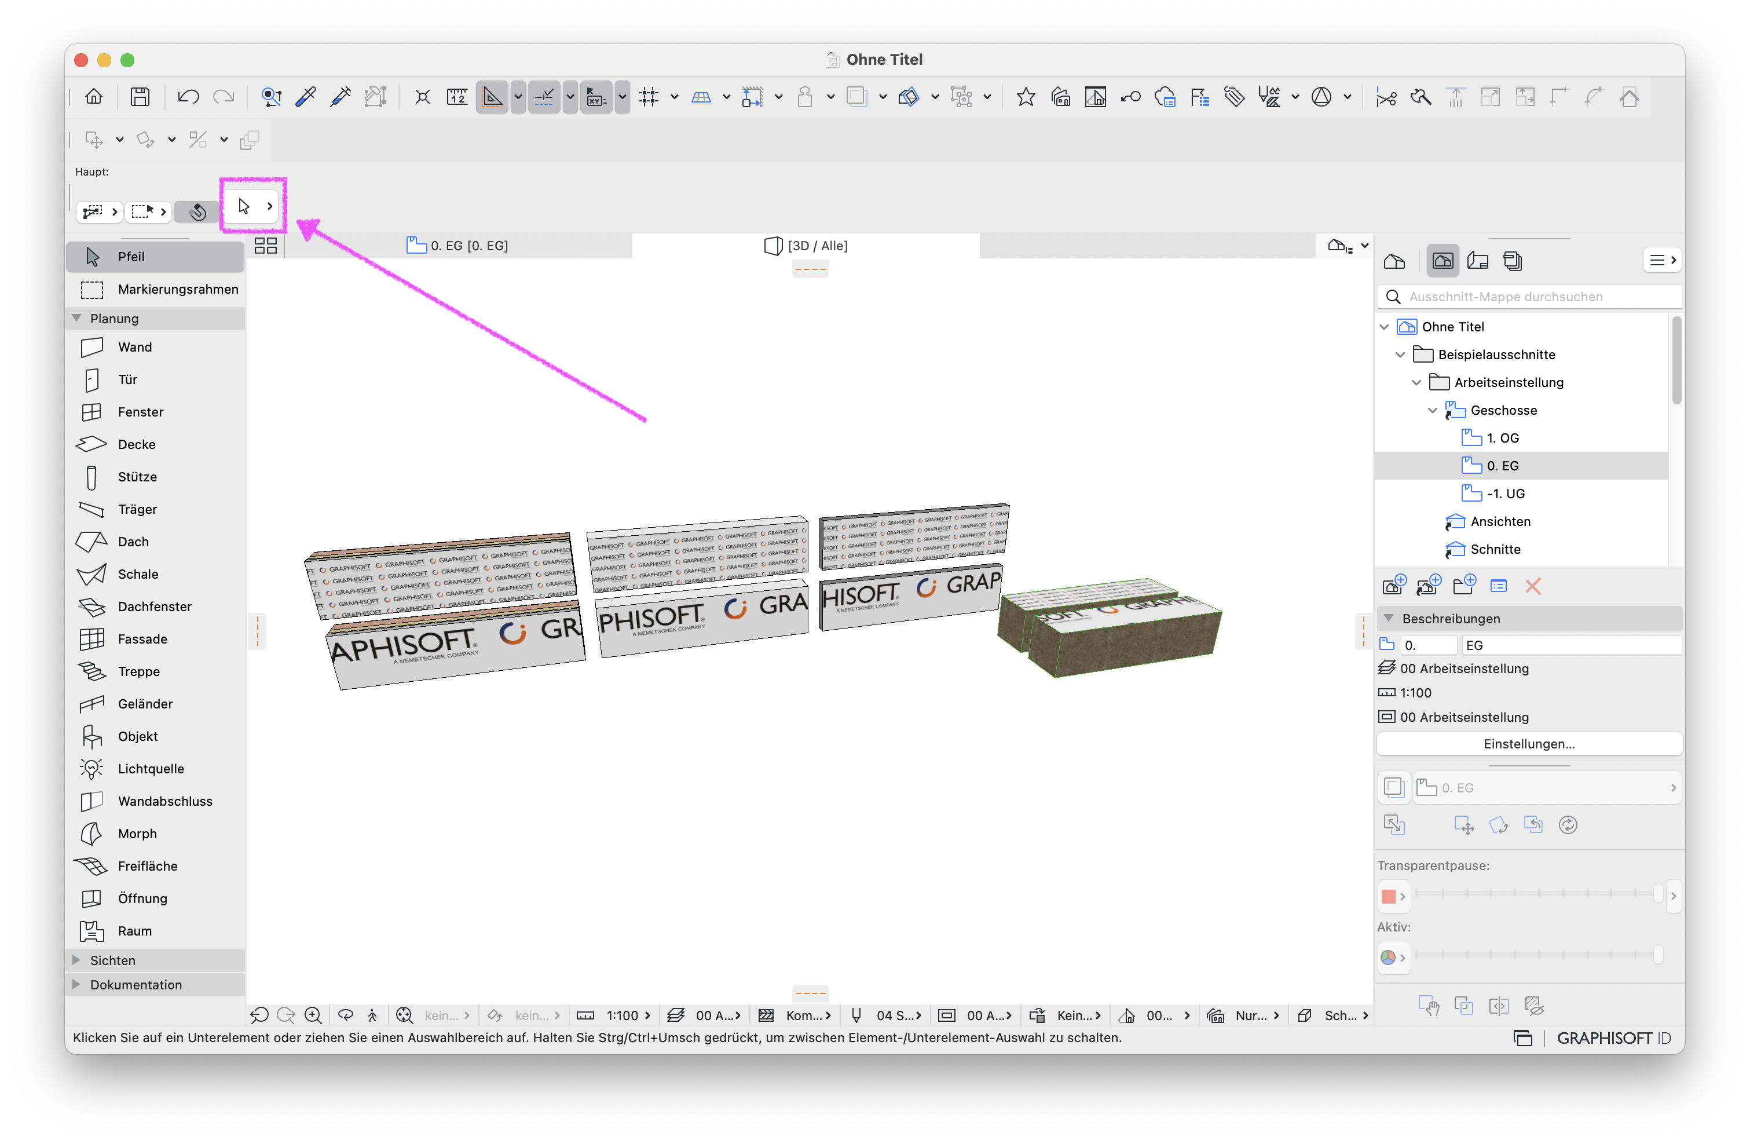The height and width of the screenshot is (1140, 1750).
Task: Select the Lichtquelle tool
Action: click(155, 769)
